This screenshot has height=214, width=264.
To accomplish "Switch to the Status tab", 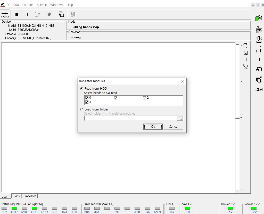I will 16,196.
